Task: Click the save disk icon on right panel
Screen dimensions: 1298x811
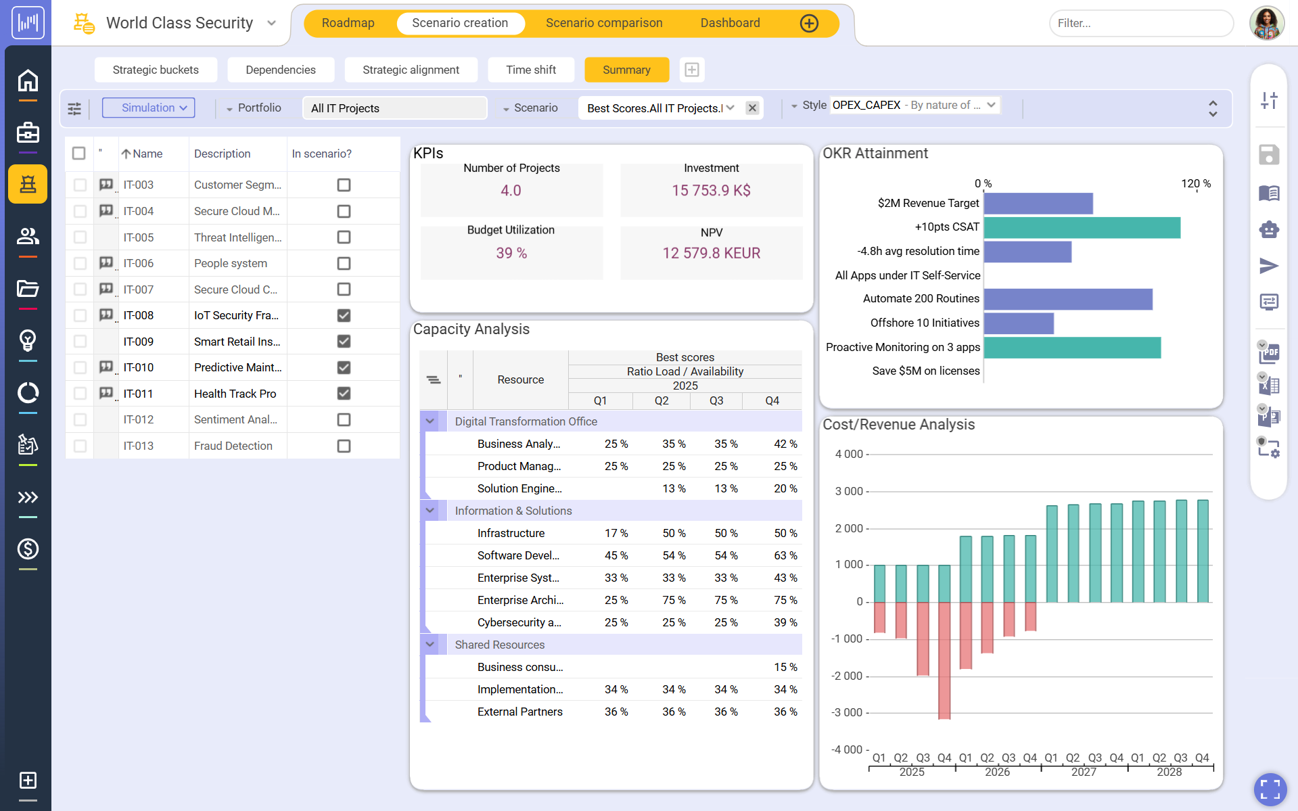Action: pyautogui.click(x=1269, y=155)
